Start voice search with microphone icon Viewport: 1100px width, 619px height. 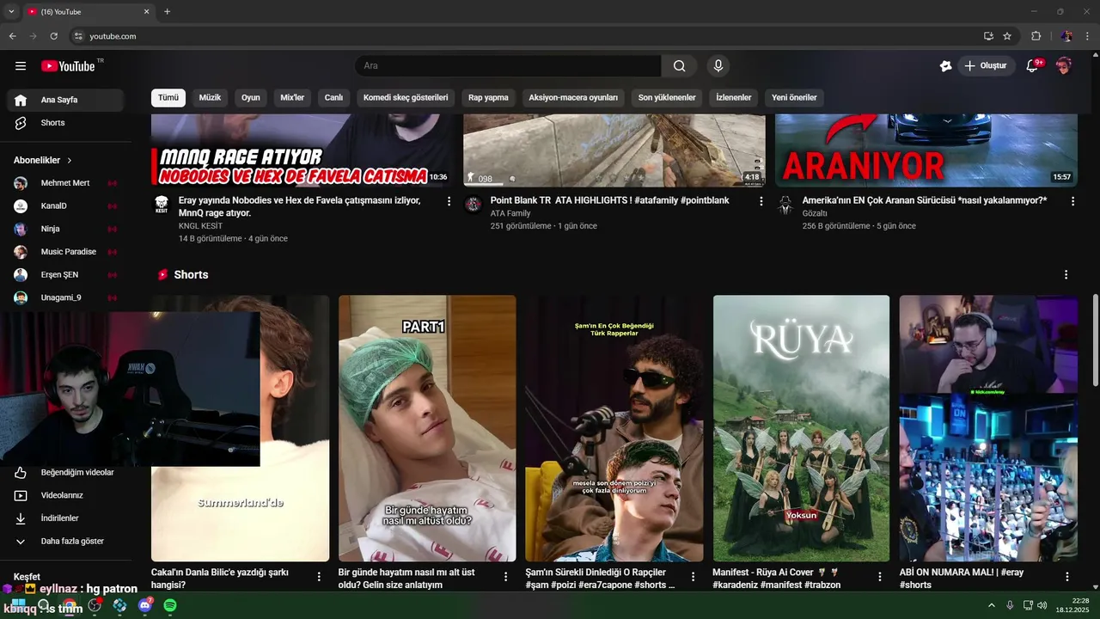click(718, 66)
